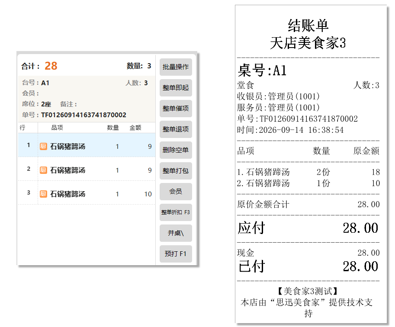The height and width of the screenshot is (327, 395).
Task: Click the 行 column header
Action: pos(22,128)
